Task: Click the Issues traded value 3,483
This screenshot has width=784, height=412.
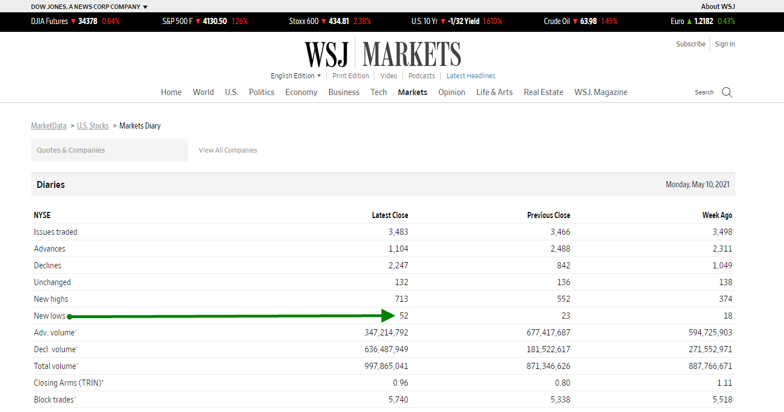Action: coord(398,232)
